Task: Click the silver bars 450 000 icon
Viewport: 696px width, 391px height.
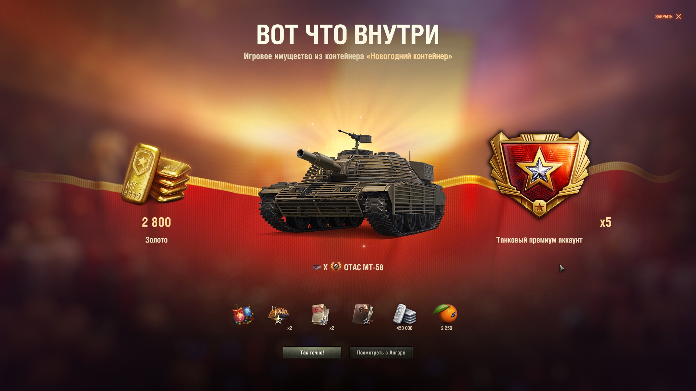Action: 405,314
